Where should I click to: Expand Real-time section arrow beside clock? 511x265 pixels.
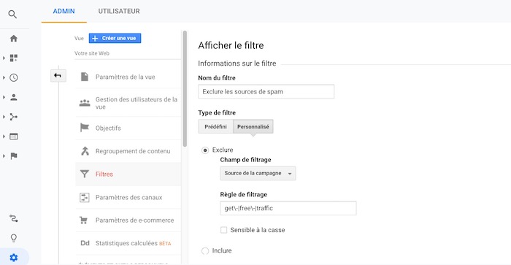(4, 77)
